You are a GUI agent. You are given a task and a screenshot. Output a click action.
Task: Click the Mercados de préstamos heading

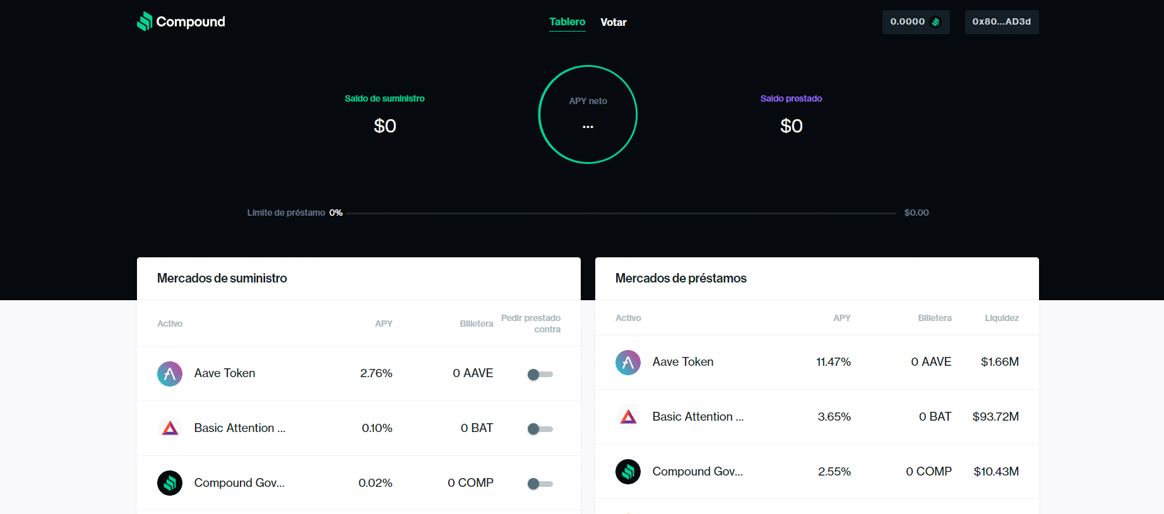(680, 278)
